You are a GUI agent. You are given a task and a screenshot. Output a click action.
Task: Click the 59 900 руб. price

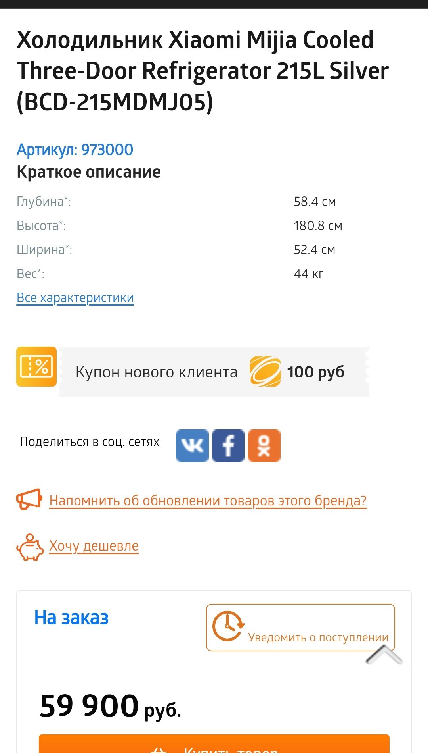coord(111,706)
